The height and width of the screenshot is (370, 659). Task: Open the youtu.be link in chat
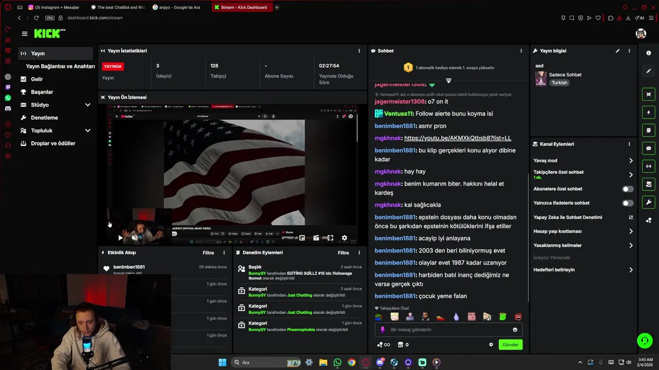pyautogui.click(x=458, y=138)
